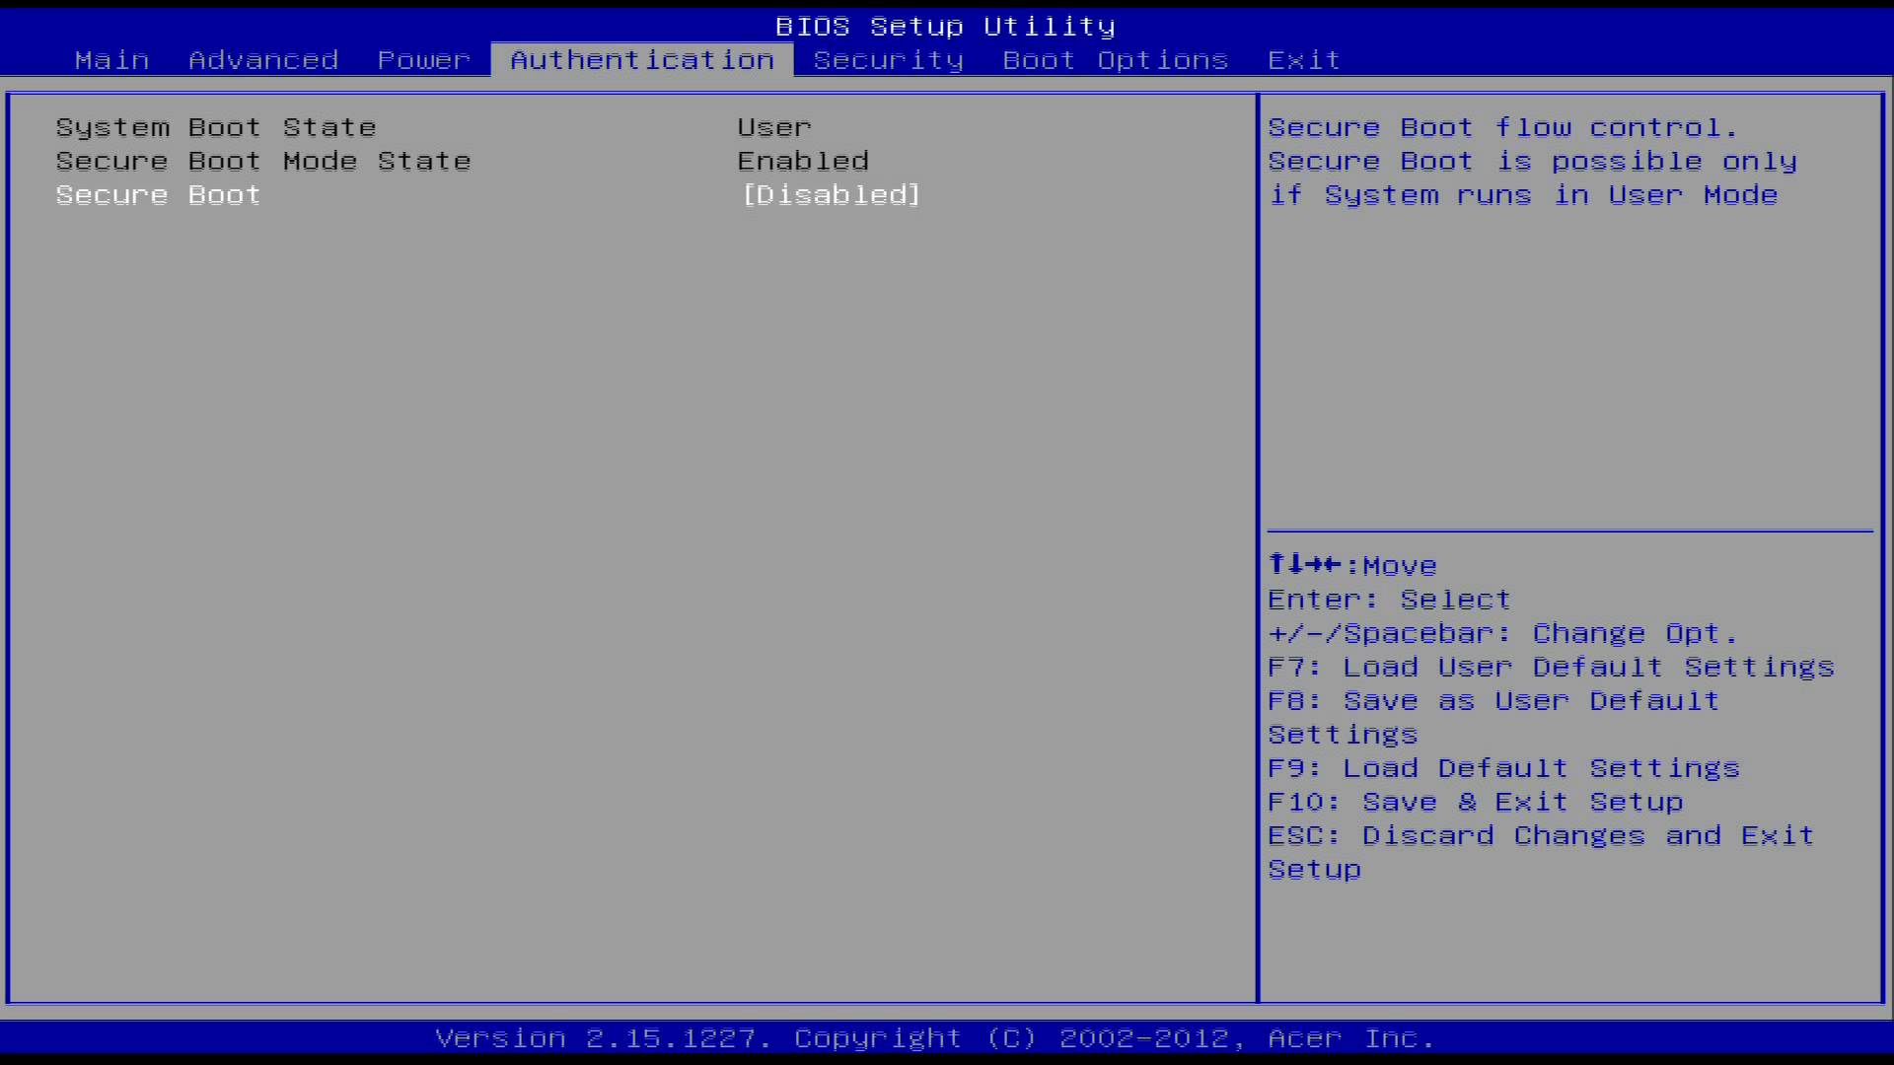Open the Main tab

tap(110, 58)
